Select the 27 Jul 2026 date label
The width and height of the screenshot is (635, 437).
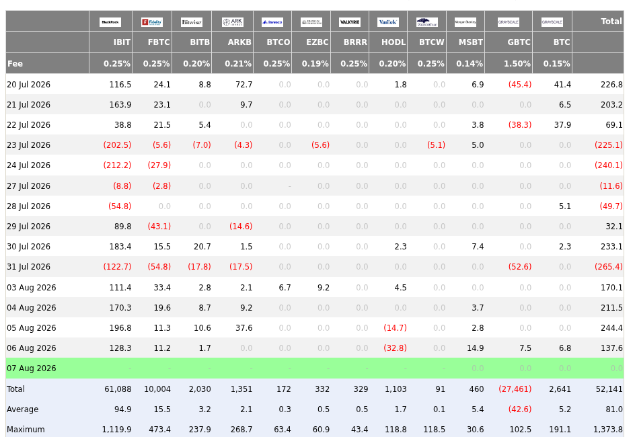pos(28,186)
